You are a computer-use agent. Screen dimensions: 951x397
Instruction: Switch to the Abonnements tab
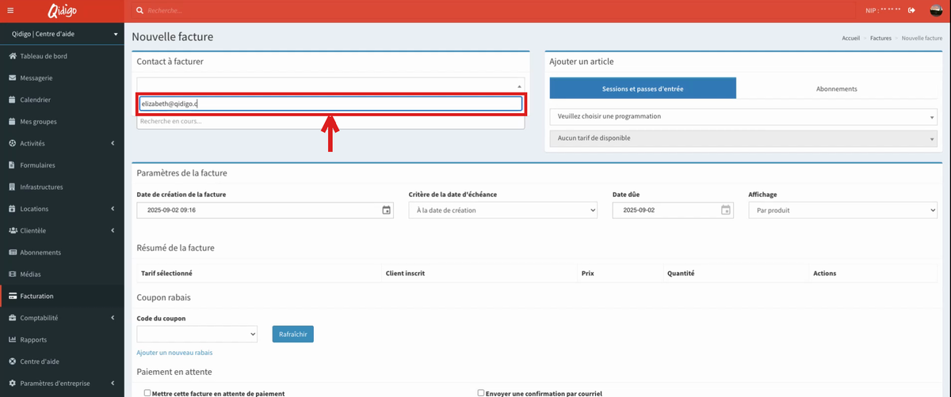(x=836, y=89)
